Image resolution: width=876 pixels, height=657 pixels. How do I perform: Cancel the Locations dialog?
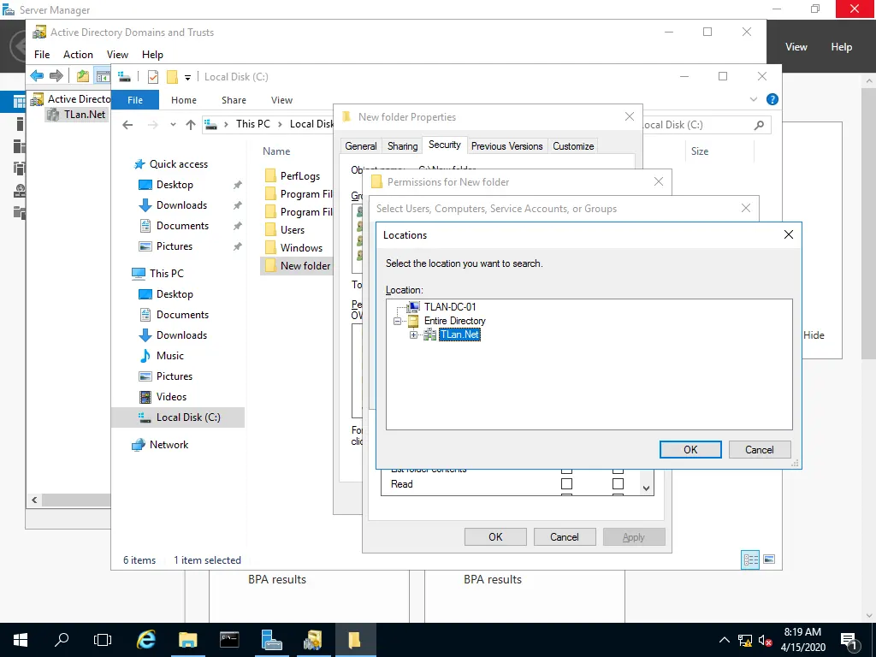pyautogui.click(x=760, y=450)
